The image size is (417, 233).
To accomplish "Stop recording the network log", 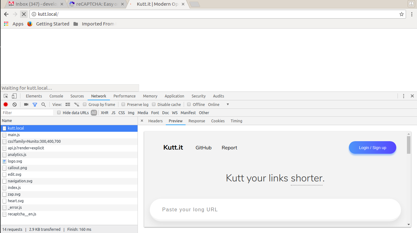I will [5, 104].
